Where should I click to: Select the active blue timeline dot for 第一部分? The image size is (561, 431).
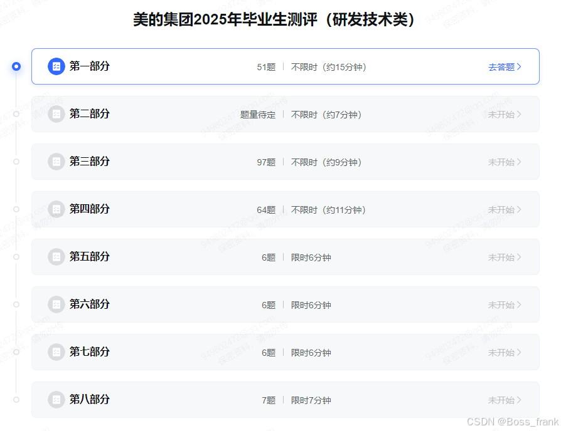point(16,66)
